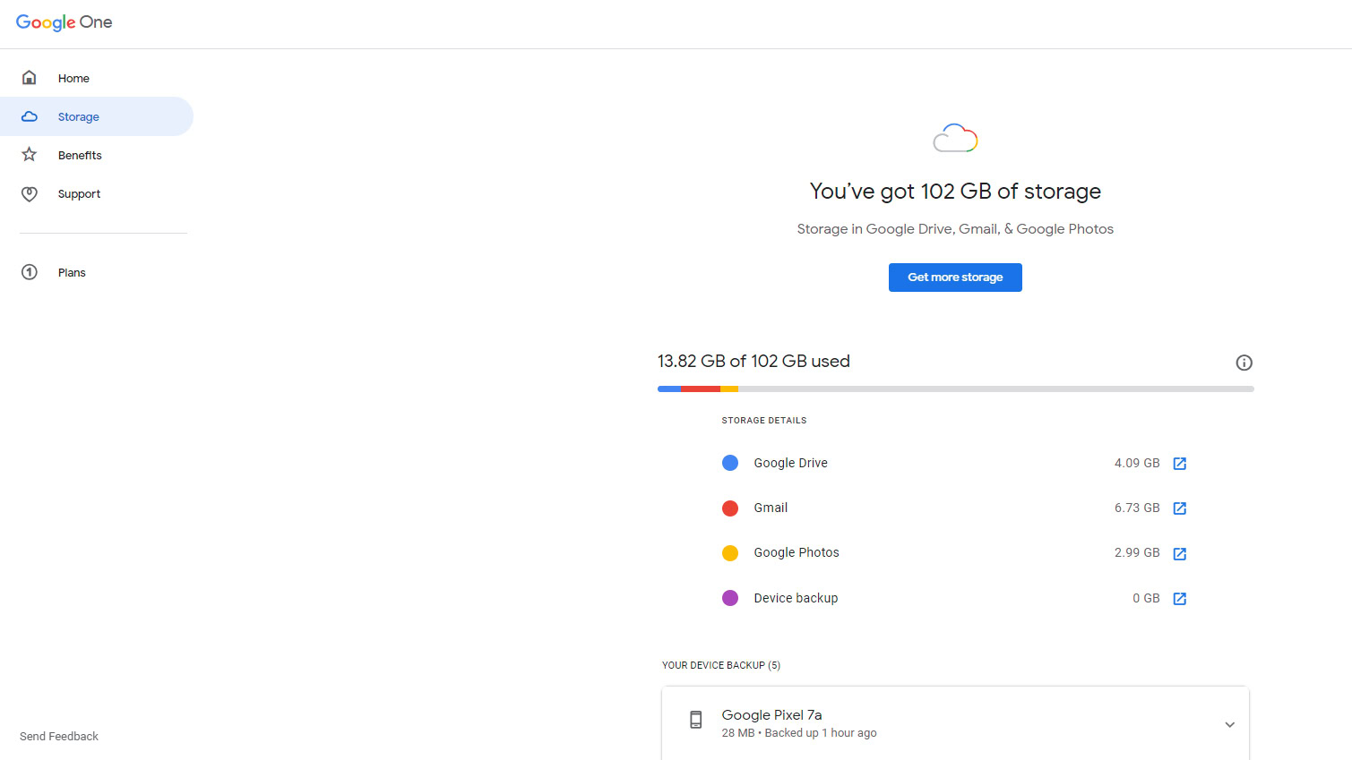Click the Get more storage button
The height and width of the screenshot is (760, 1352).
[955, 278]
